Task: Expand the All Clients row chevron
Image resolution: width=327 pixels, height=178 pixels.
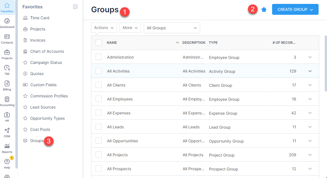Action: pyautogui.click(x=310, y=85)
